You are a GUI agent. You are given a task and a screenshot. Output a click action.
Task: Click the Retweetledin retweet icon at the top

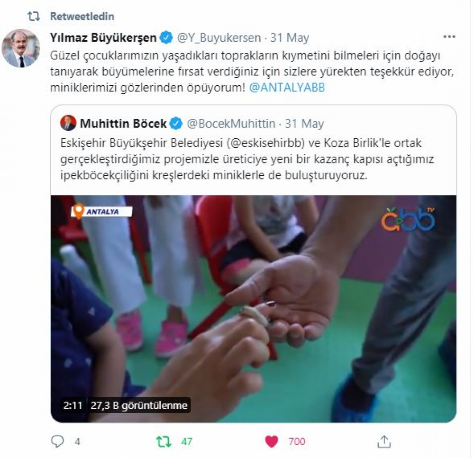coord(34,16)
